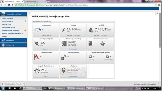Image resolution: width=162 pixels, height=91 pixels.
Task: Bookmark page with the star icon
Action: tap(156, 5)
